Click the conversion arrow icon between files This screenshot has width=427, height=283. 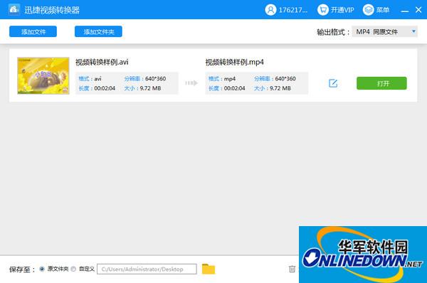[191, 83]
